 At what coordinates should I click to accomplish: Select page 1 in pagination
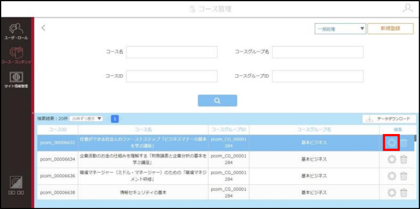click(115, 119)
